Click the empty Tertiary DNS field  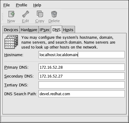coord(81,85)
